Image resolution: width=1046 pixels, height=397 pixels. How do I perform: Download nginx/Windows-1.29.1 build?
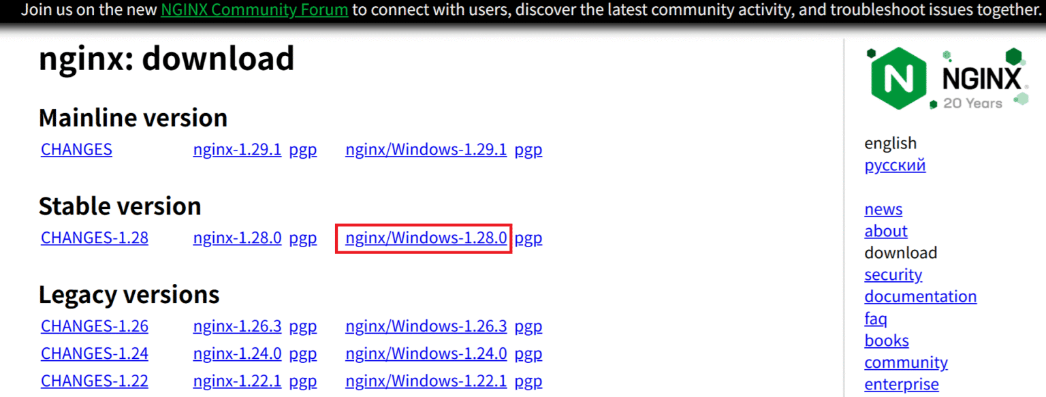coord(426,149)
